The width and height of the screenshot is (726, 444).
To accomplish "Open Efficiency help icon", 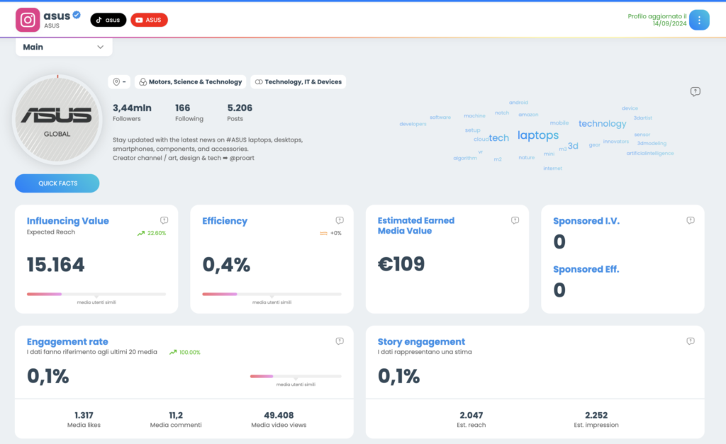I will [340, 220].
